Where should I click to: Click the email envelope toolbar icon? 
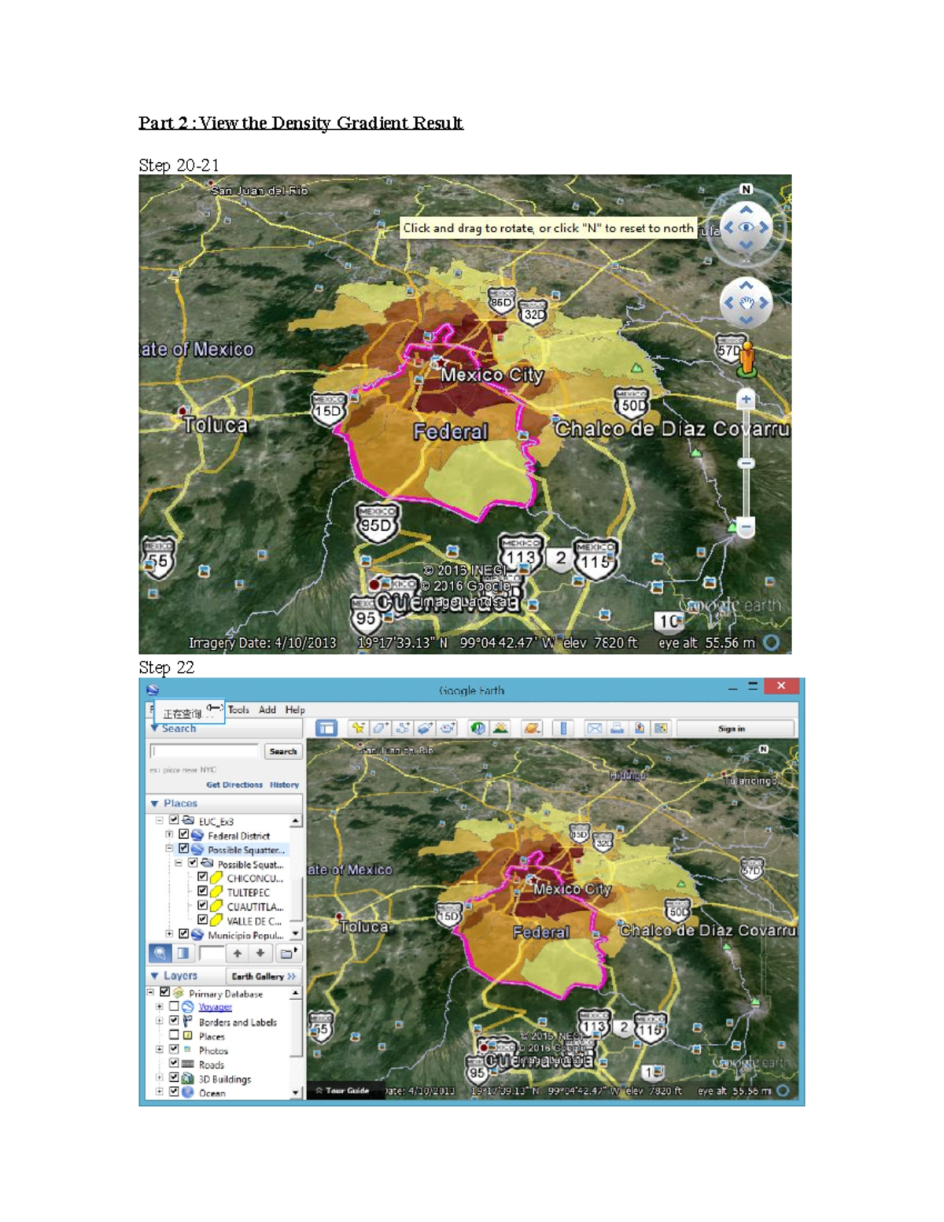pos(595,728)
